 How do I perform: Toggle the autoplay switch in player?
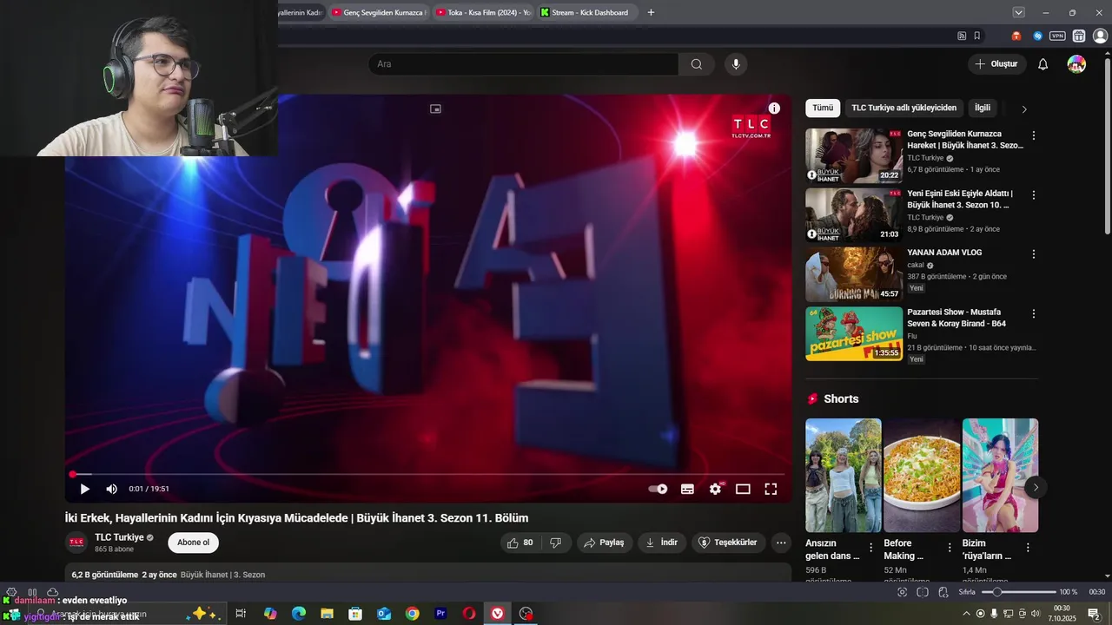[659, 489]
